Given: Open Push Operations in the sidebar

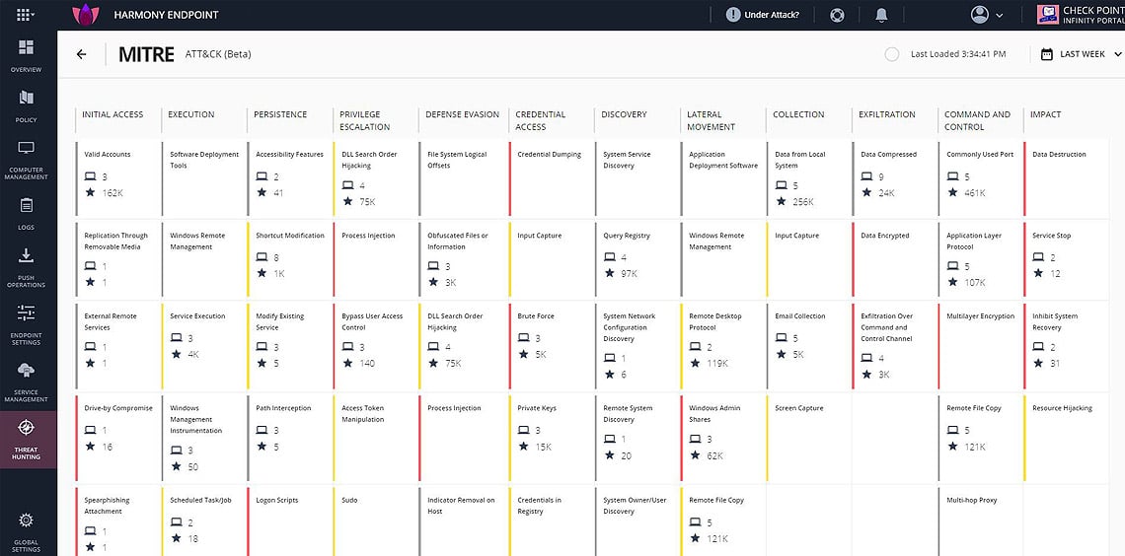Looking at the screenshot, I should tap(26, 267).
